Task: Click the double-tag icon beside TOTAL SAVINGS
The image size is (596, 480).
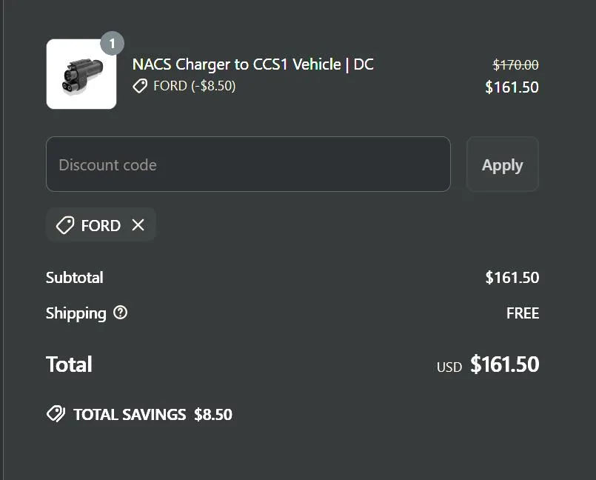Action: (56, 414)
